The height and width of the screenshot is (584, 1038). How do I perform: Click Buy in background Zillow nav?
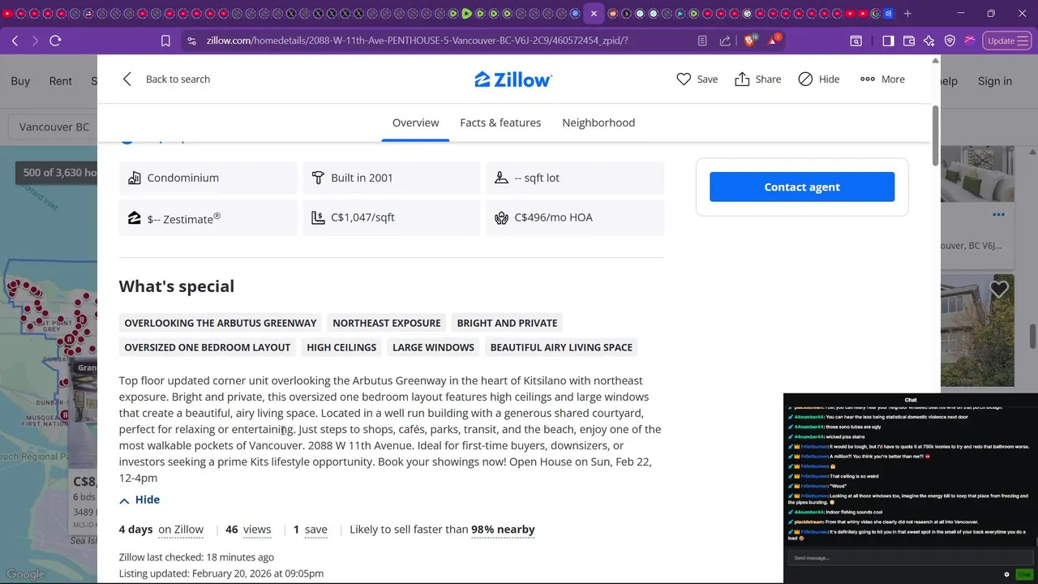(20, 81)
